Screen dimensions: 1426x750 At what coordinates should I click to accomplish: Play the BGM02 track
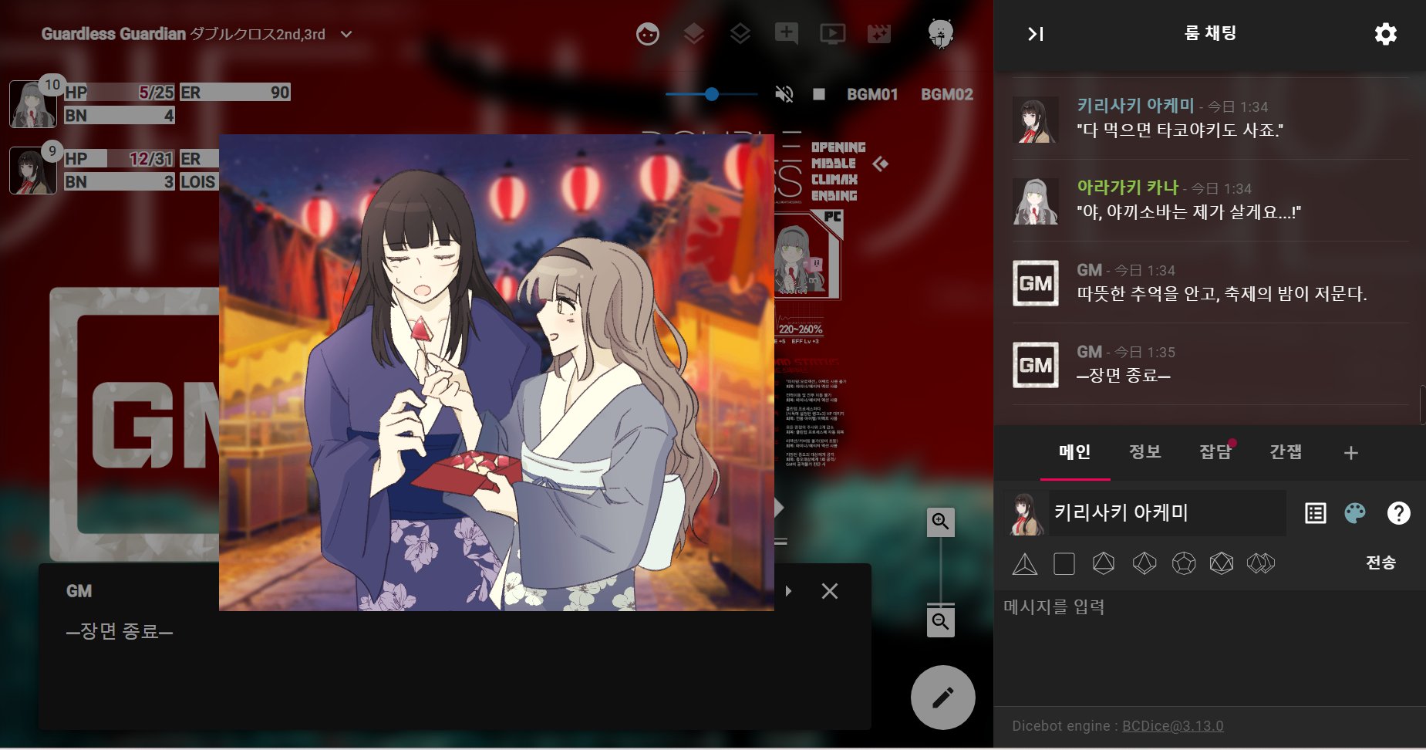[x=947, y=94]
